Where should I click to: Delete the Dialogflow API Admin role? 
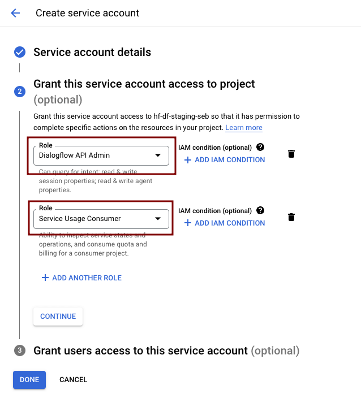(x=291, y=154)
